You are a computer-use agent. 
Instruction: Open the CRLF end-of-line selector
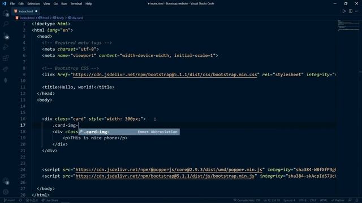tap(313, 200)
